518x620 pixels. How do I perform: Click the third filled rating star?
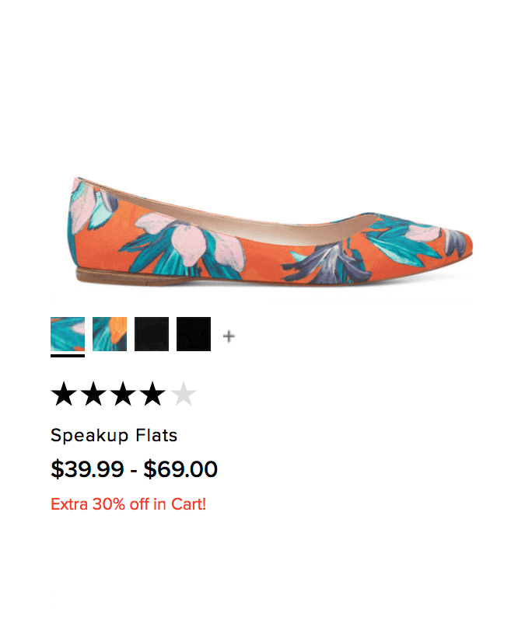123,394
